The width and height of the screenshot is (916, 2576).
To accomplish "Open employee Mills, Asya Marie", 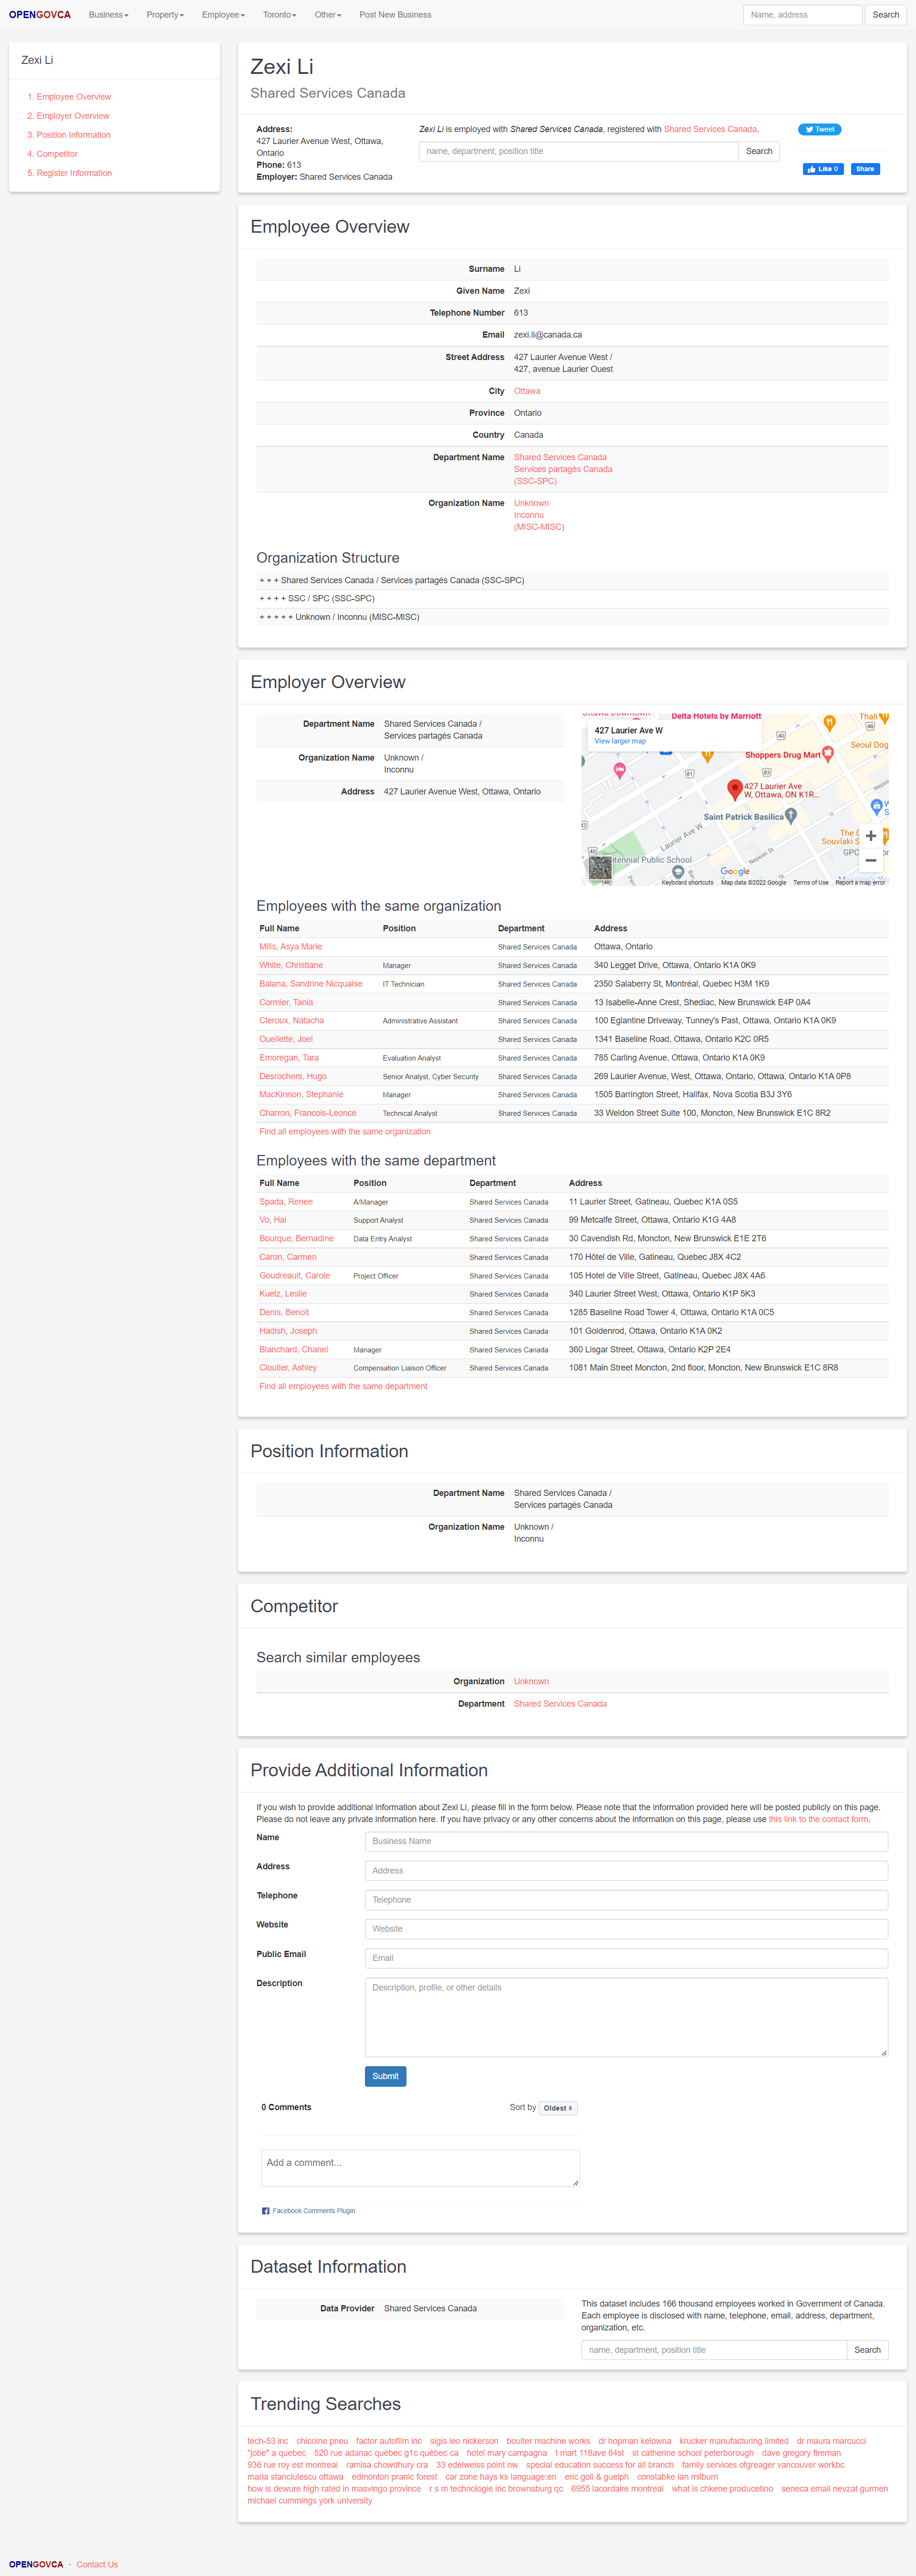I will (290, 946).
